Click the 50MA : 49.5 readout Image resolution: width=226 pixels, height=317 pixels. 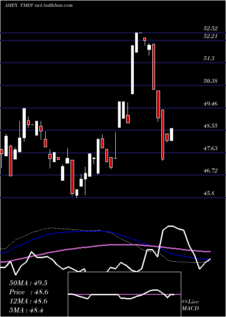pos(28,283)
